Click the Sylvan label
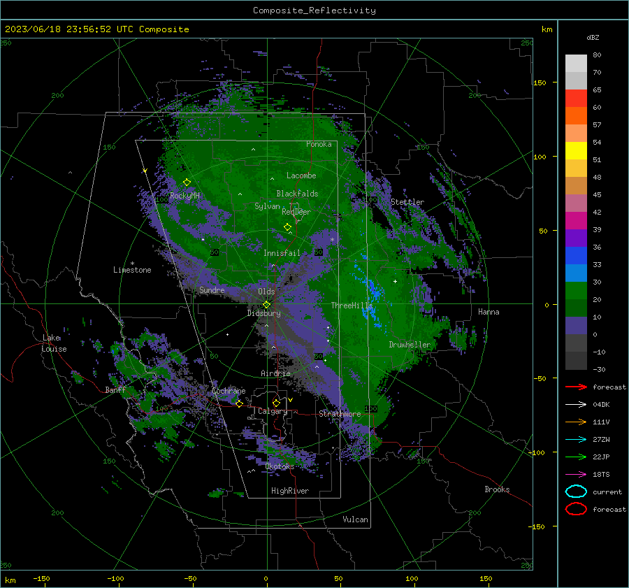This screenshot has height=588, width=629. click(x=267, y=206)
